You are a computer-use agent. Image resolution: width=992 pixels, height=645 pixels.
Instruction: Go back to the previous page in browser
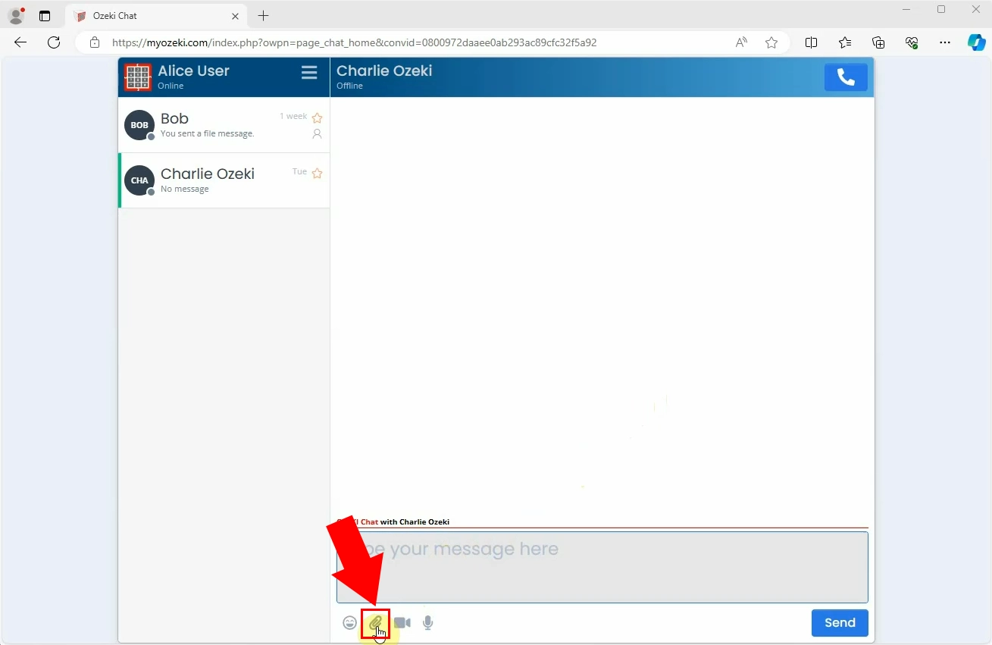pyautogui.click(x=20, y=42)
